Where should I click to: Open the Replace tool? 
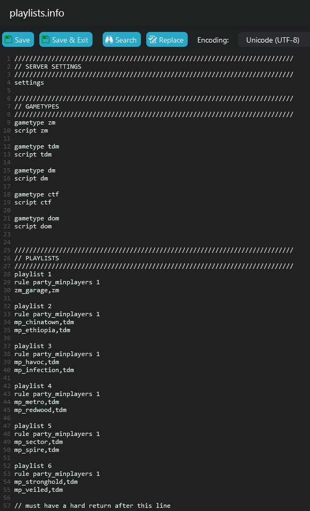[167, 39]
